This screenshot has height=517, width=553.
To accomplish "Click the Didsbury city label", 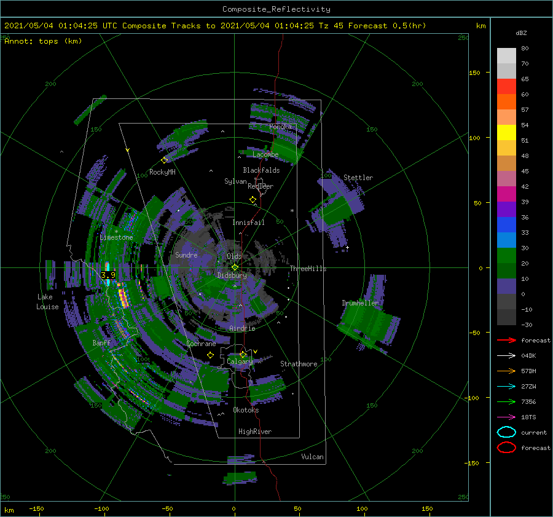I will (x=232, y=275).
